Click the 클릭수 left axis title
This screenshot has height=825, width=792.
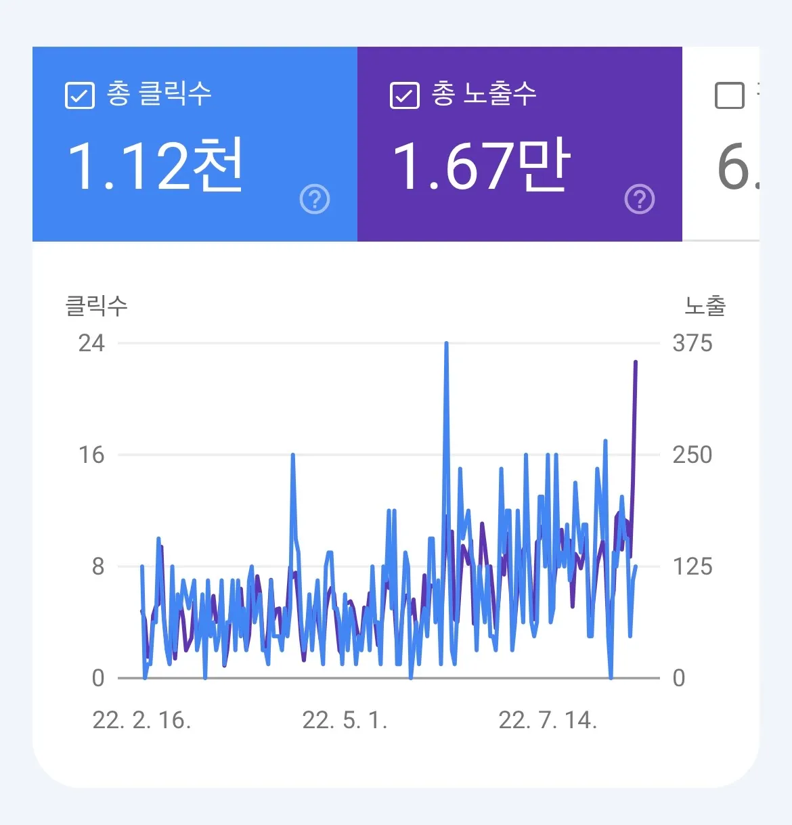point(96,306)
